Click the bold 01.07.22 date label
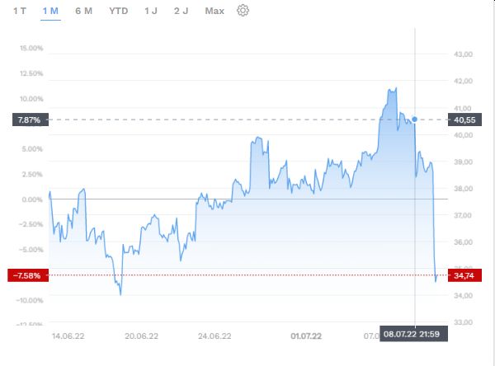This screenshot has height=366, width=495. point(306,336)
